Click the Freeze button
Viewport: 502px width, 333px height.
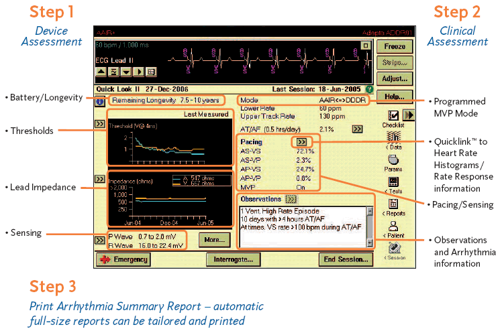(x=395, y=46)
